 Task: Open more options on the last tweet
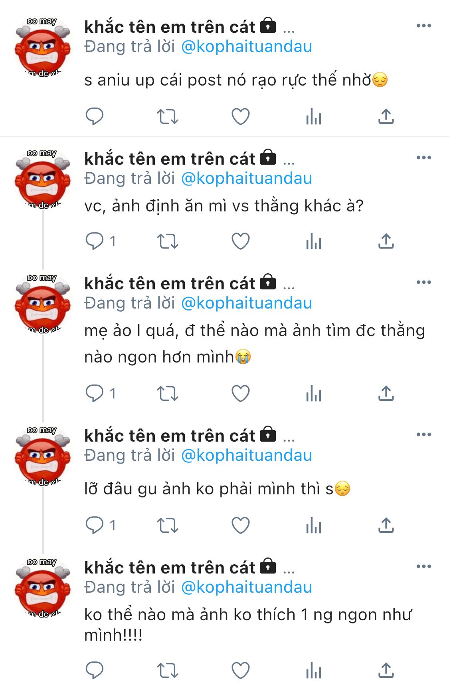pyautogui.click(x=423, y=567)
